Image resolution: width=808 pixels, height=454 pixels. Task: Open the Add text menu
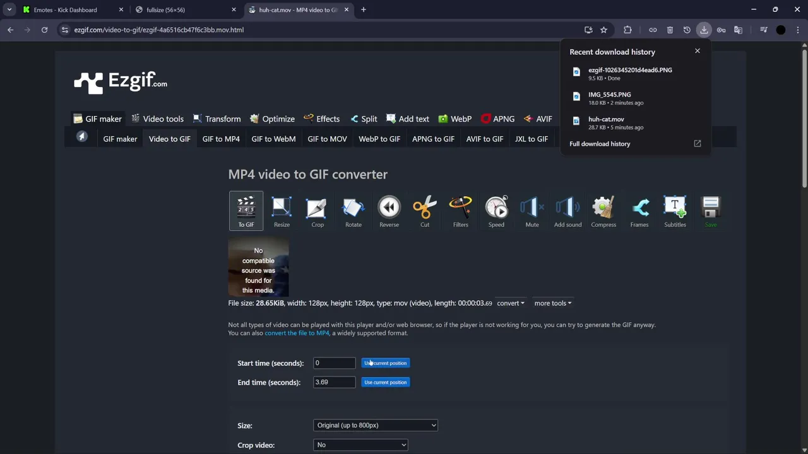[408, 119]
